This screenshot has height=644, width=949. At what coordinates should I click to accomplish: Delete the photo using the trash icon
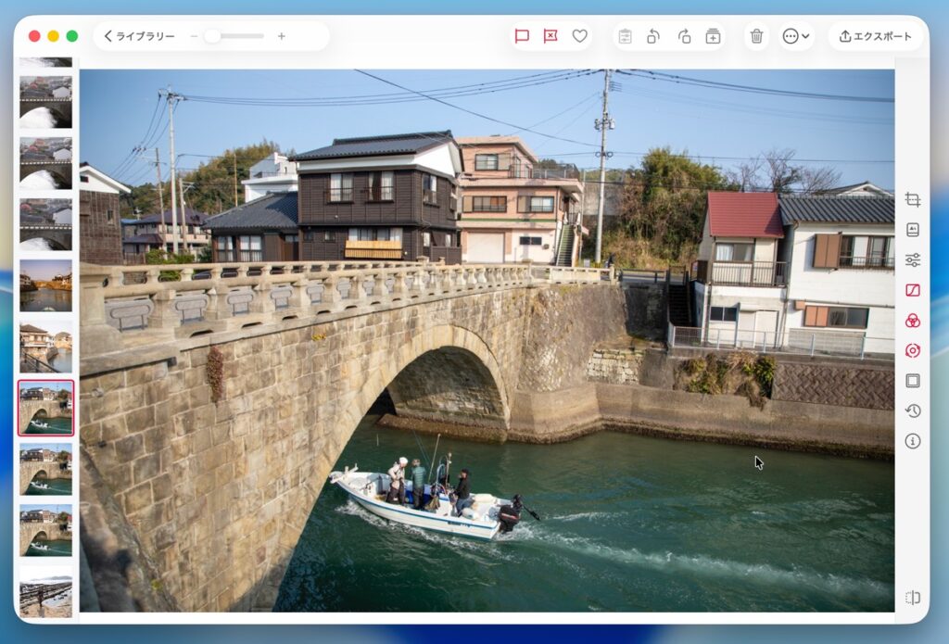[756, 36]
